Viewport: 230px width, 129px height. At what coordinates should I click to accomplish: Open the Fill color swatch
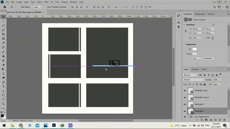point(194,49)
